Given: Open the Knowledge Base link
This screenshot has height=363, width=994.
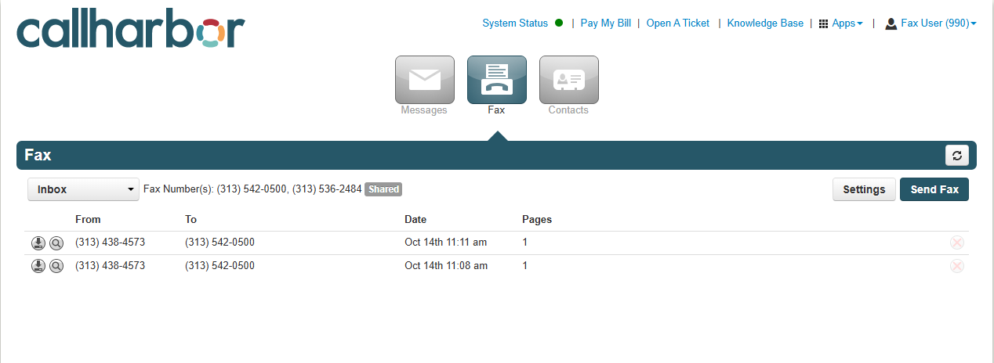Looking at the screenshot, I should click(765, 23).
